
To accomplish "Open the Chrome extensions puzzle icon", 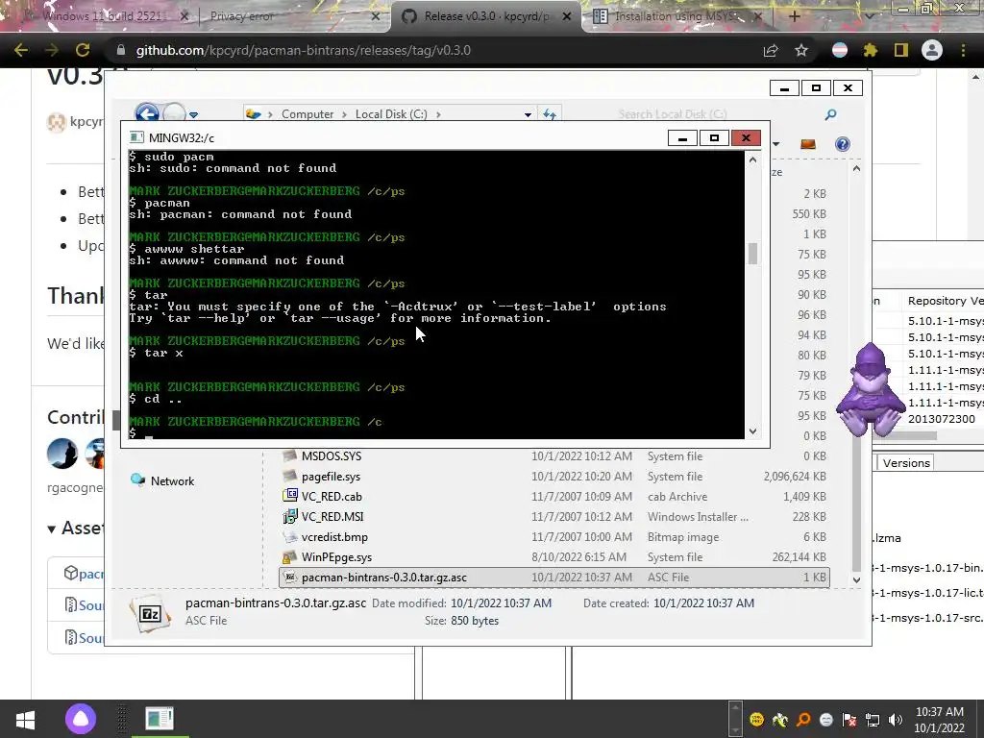I will click(x=871, y=50).
